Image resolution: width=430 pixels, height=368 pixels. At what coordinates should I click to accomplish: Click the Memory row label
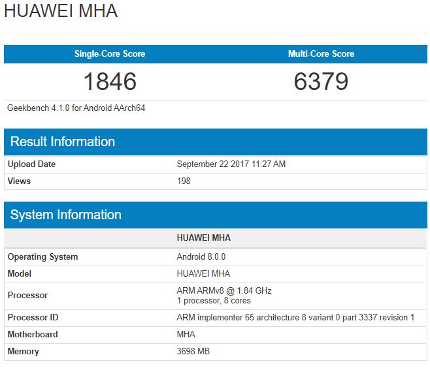point(23,351)
